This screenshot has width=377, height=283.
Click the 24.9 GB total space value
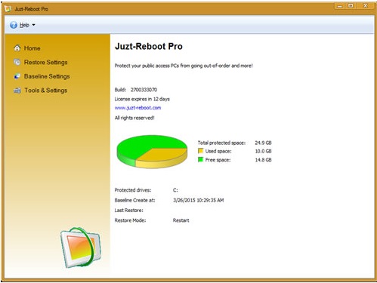click(x=263, y=143)
